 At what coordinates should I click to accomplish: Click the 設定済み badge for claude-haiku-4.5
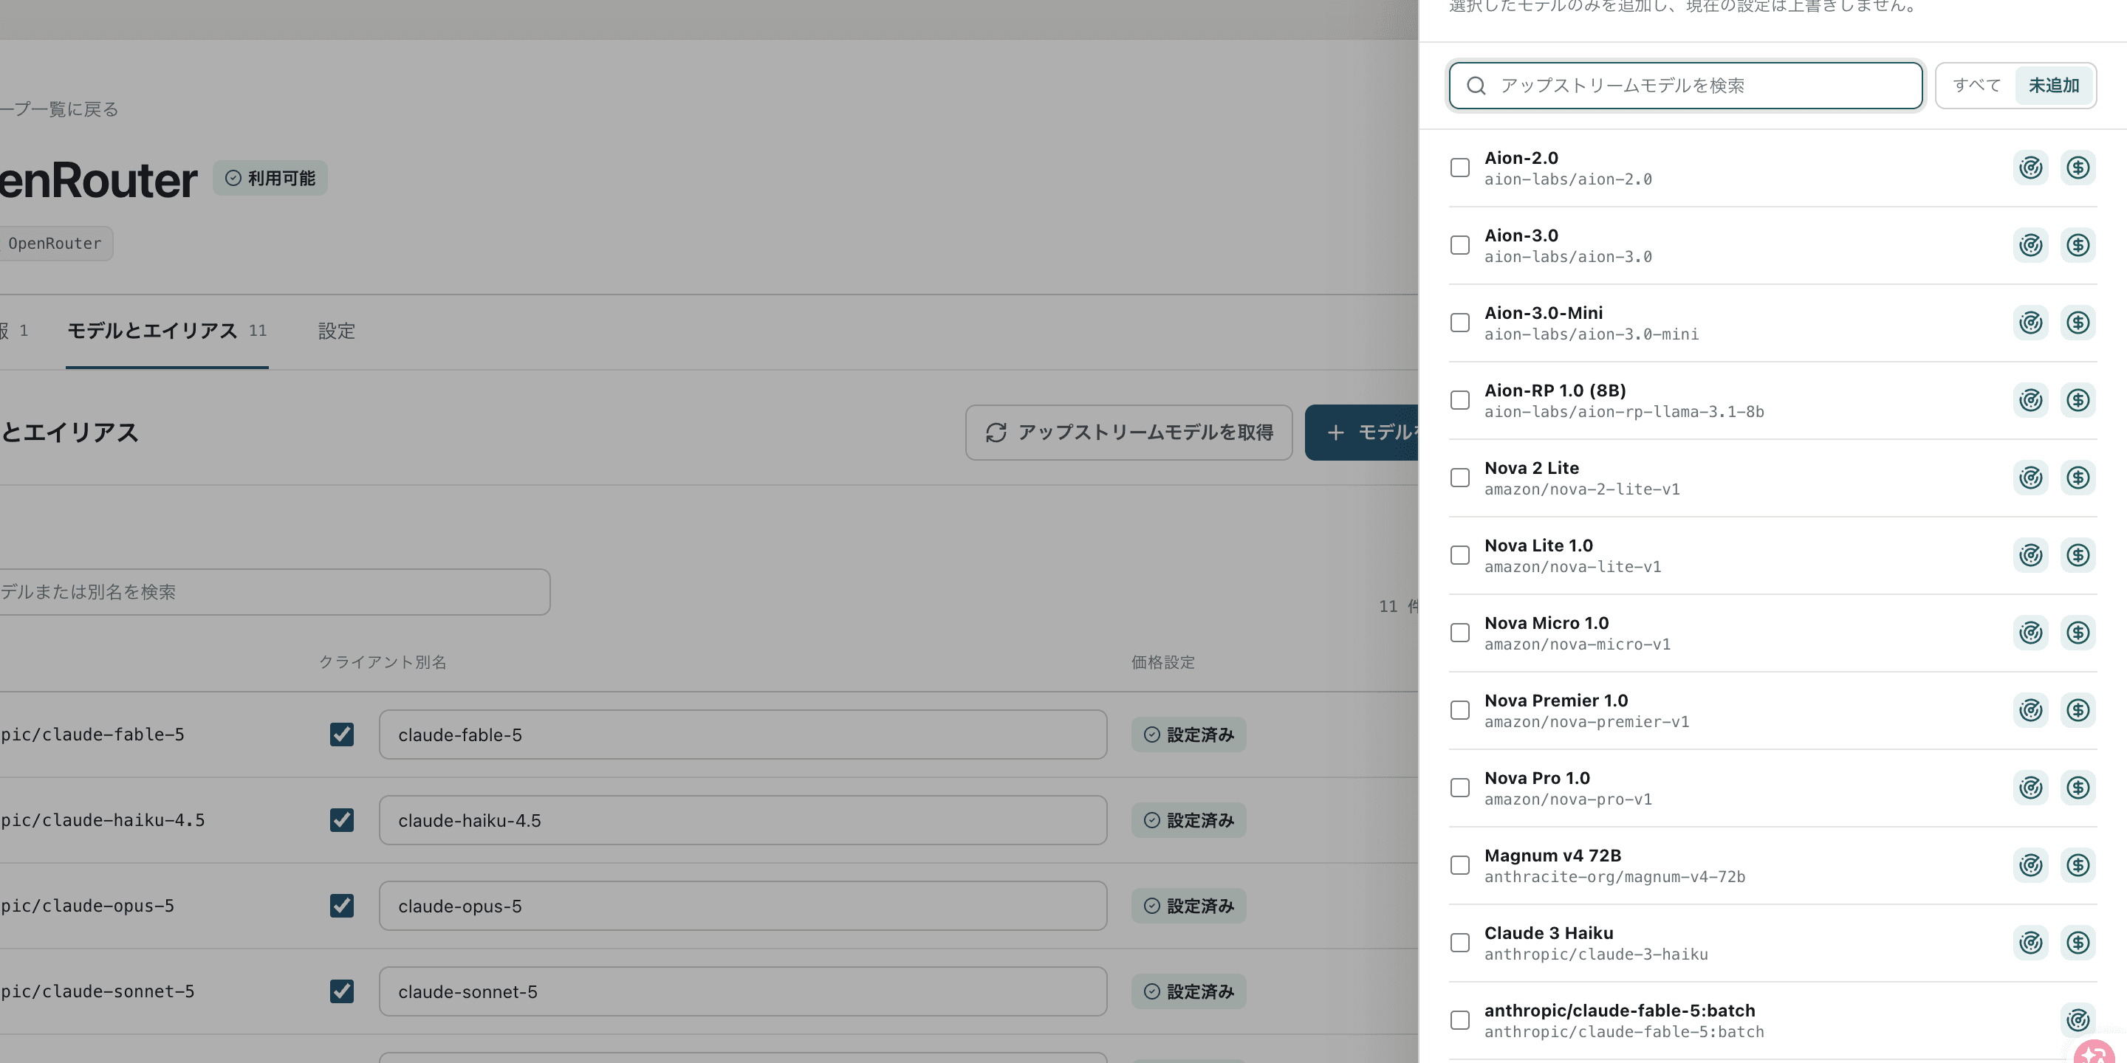[1188, 820]
